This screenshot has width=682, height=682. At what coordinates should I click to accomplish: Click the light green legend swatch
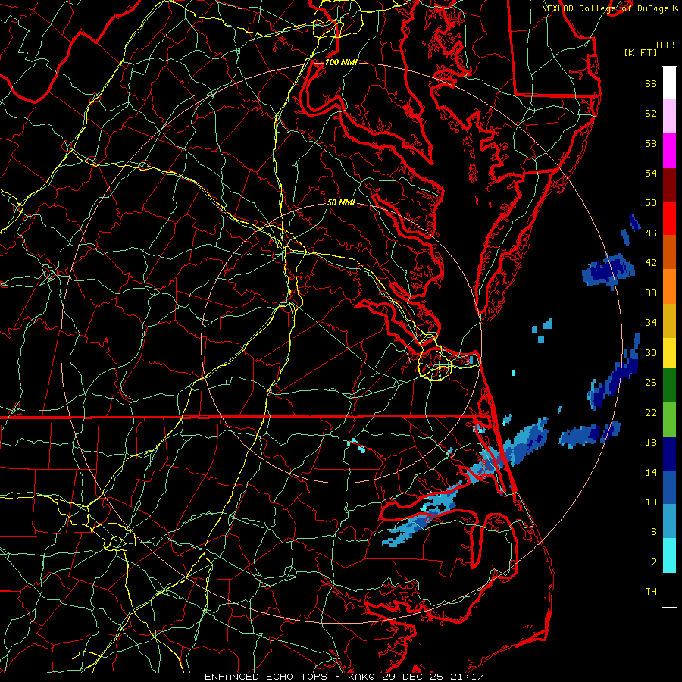tap(669, 419)
